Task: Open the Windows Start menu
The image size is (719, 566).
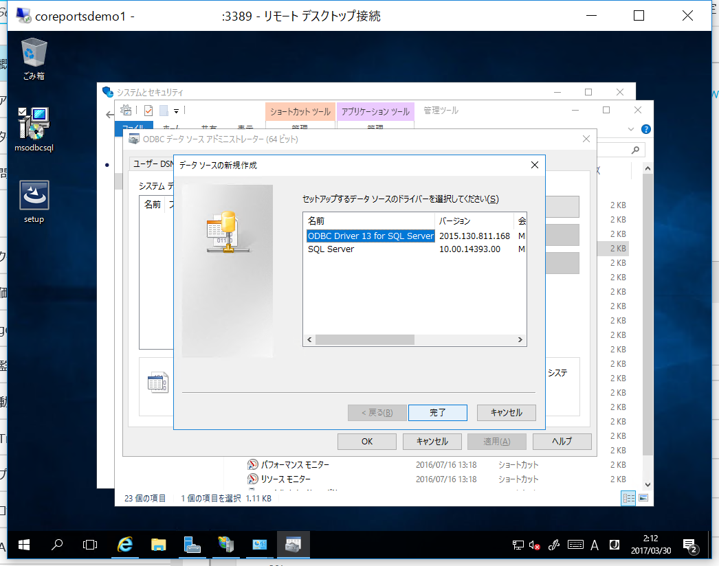Action: click(x=24, y=545)
